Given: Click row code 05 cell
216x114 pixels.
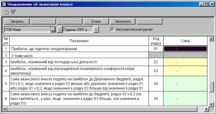Looking at the screenshot, I should tap(156, 98).
